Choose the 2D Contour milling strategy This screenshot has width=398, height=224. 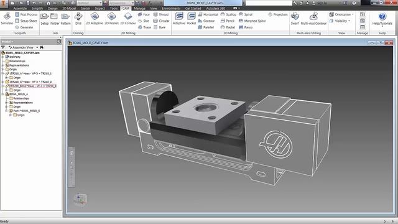pyautogui.click(x=128, y=19)
